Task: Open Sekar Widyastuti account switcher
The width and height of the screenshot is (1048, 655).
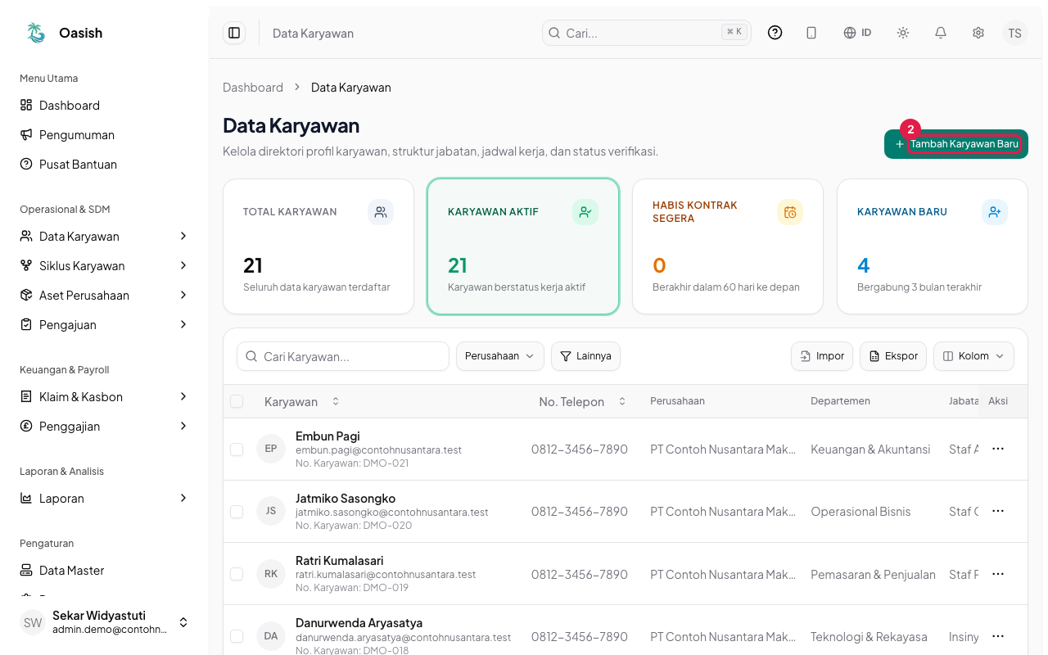Action: point(105,622)
